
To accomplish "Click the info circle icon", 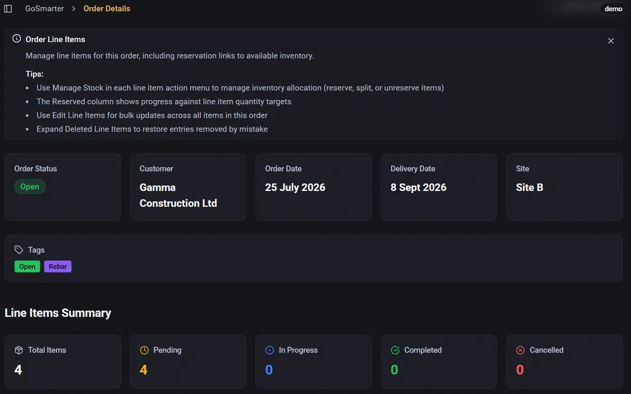I will 17,39.
